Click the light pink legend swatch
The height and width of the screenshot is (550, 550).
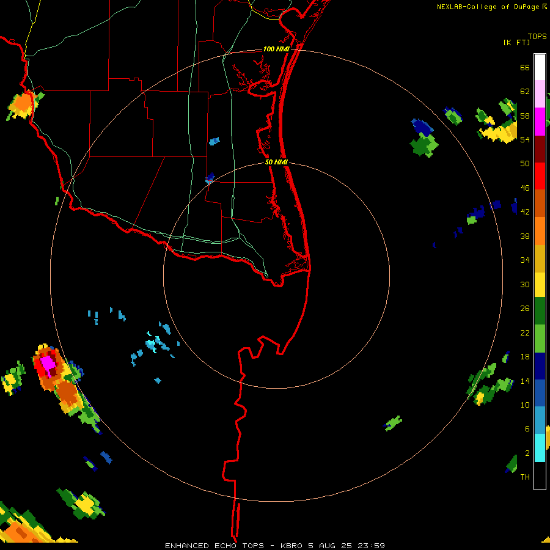point(540,94)
